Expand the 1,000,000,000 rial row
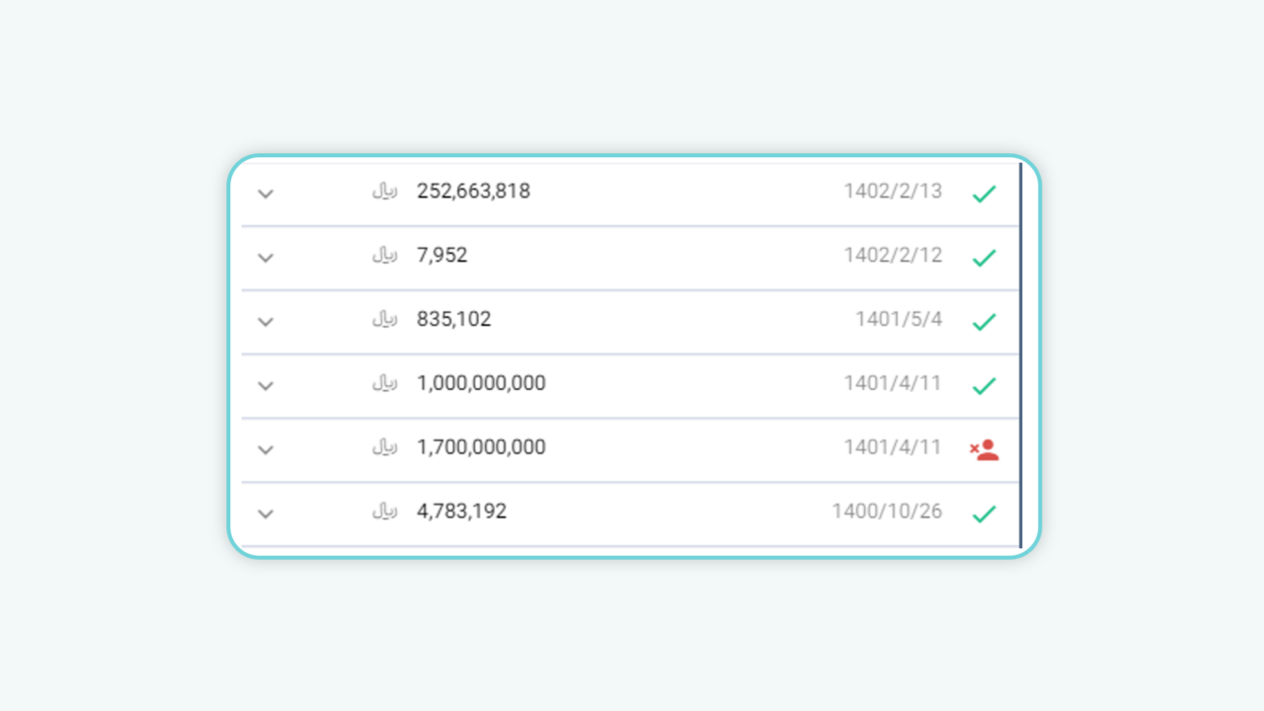This screenshot has height=711, width=1264. coord(266,386)
